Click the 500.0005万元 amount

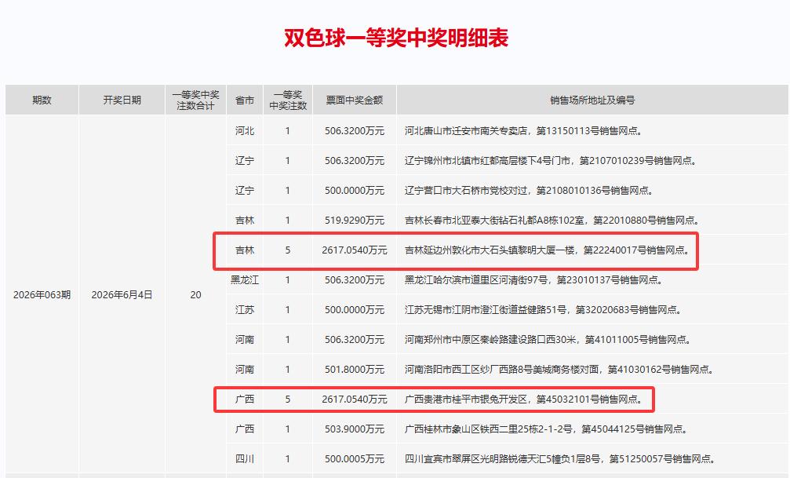click(x=354, y=458)
